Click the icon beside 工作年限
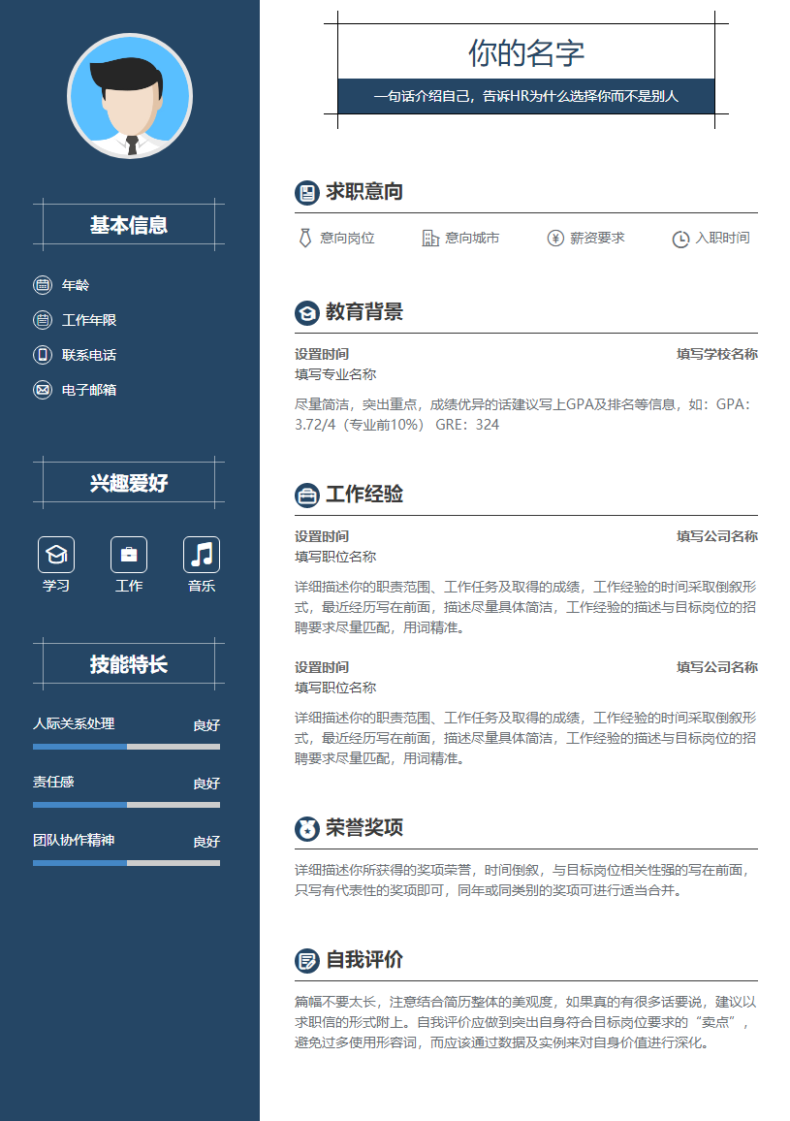Viewport: 790px width, 1121px height. click(x=43, y=320)
